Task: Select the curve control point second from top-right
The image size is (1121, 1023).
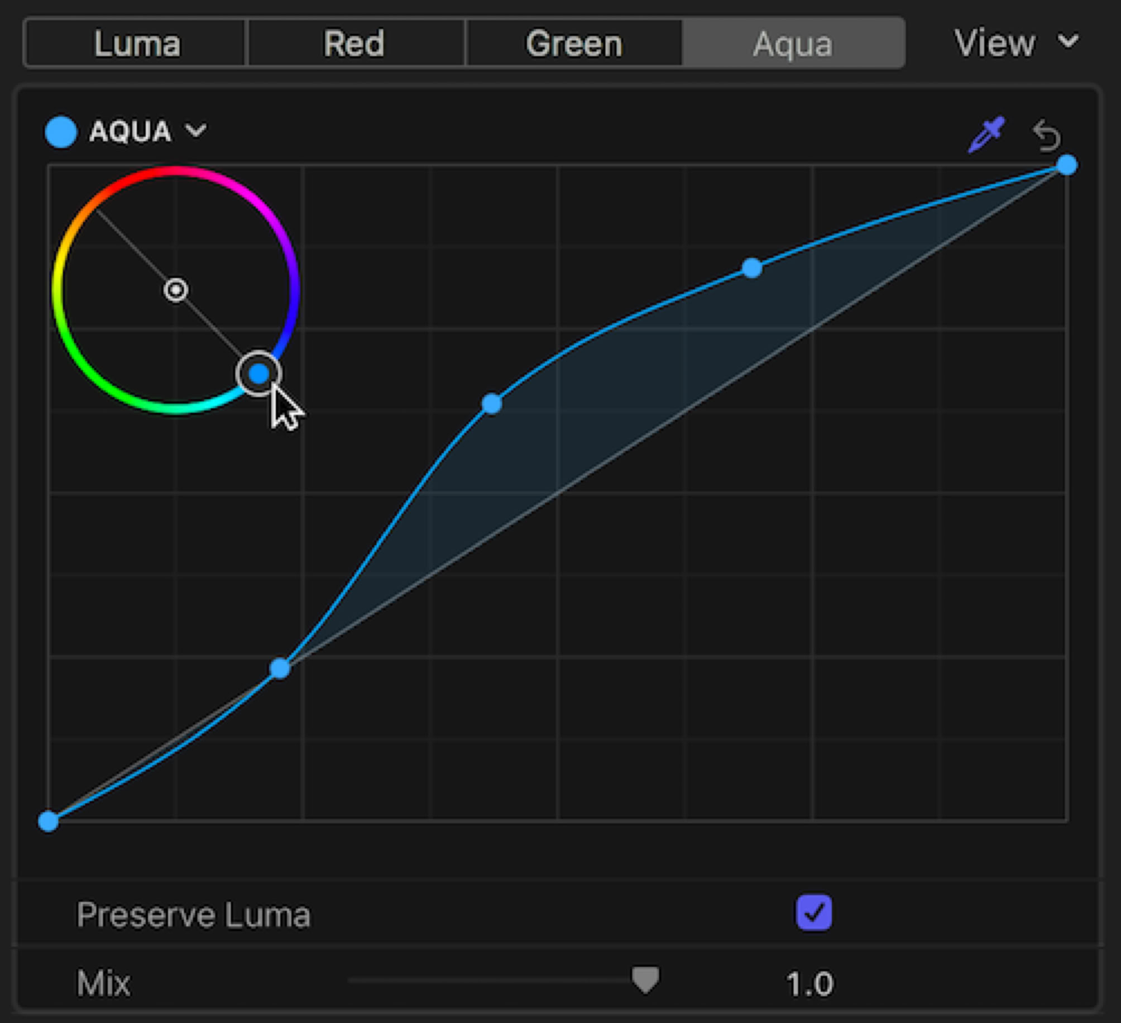Action: coord(752,268)
